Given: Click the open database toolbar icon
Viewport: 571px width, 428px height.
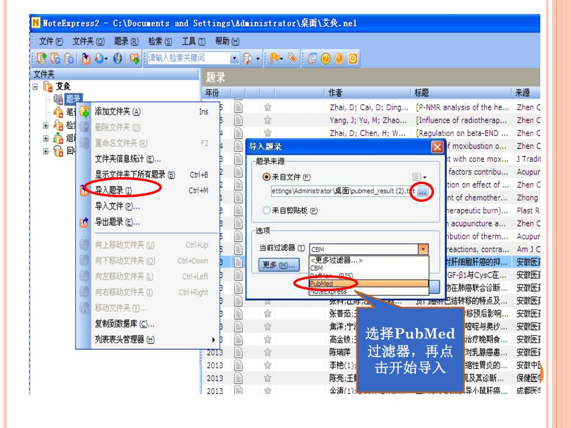Looking at the screenshot, I should (55, 58).
